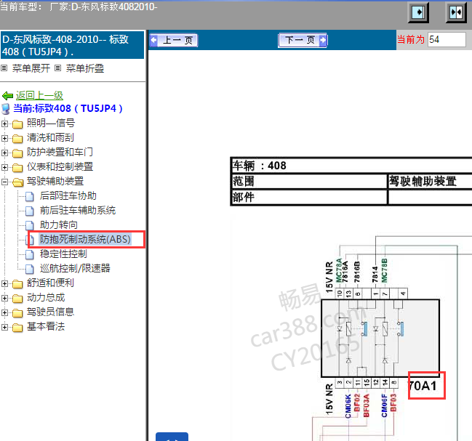Click the open folder icon for 驾驶辅助装置

pyautogui.click(x=17, y=182)
